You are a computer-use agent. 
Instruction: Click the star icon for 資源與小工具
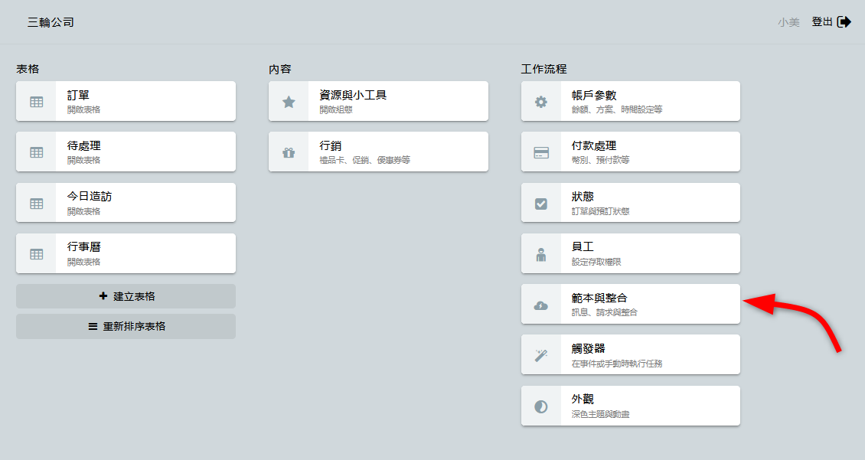tap(289, 101)
